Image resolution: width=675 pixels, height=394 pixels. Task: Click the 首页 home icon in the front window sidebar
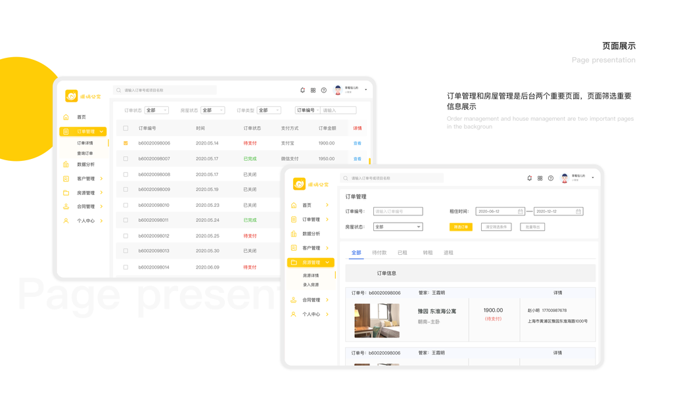click(294, 205)
